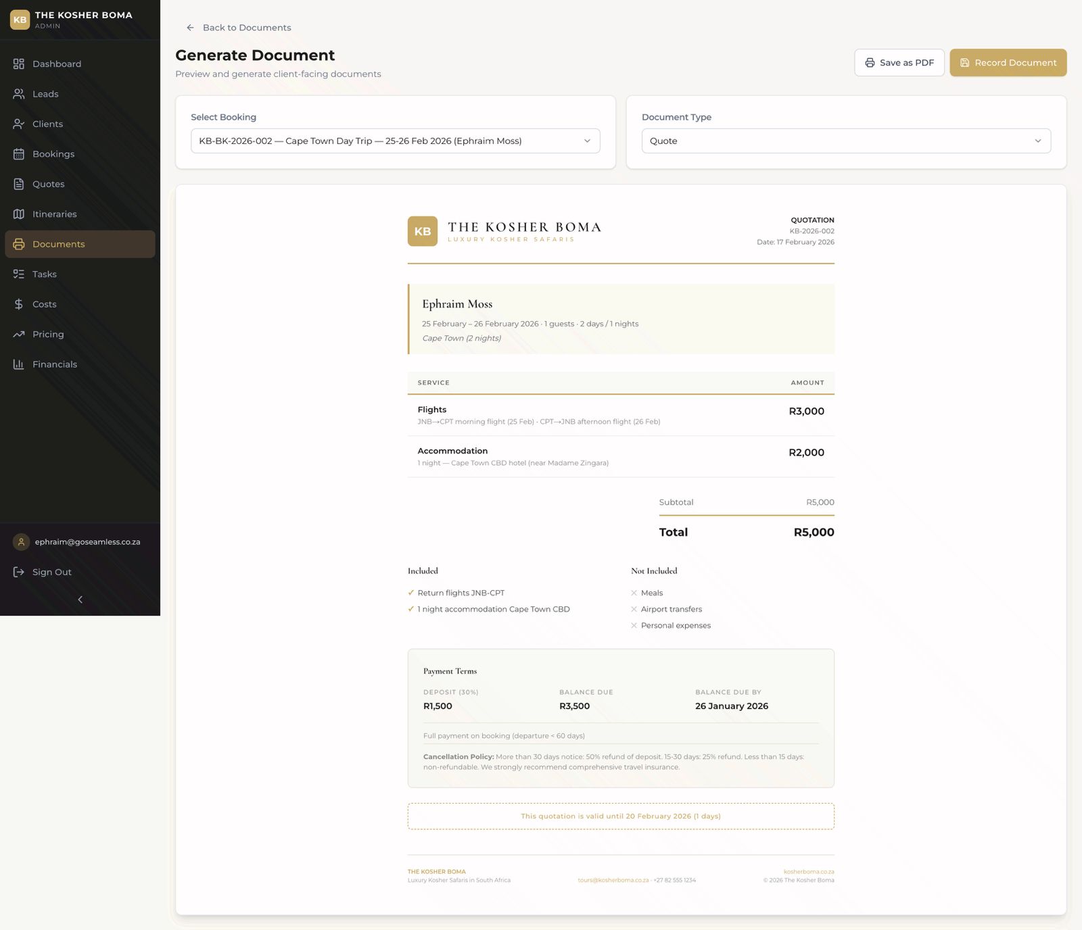Select the active Documents menu item
This screenshot has width=1082, height=930.
[59, 245]
